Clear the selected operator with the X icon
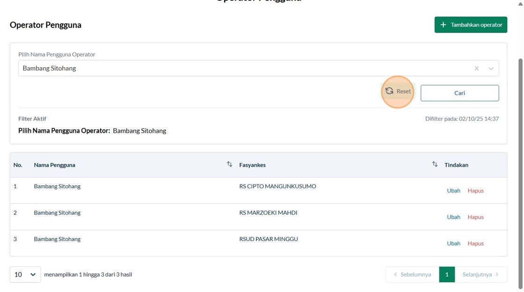Viewport: 524px width, 292px height. [x=476, y=68]
